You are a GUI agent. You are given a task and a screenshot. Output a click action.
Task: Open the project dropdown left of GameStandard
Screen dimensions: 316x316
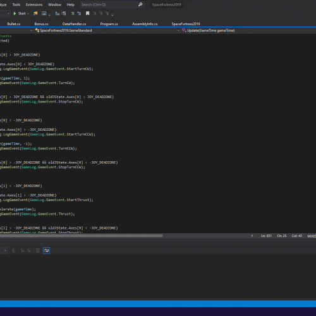click(31, 30)
